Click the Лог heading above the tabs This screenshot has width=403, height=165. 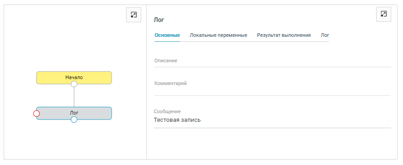[159, 20]
